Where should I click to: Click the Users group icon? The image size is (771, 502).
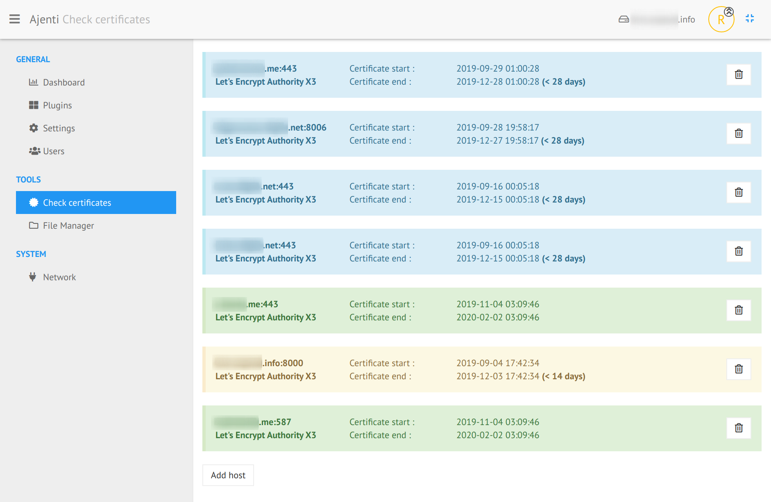pos(34,151)
